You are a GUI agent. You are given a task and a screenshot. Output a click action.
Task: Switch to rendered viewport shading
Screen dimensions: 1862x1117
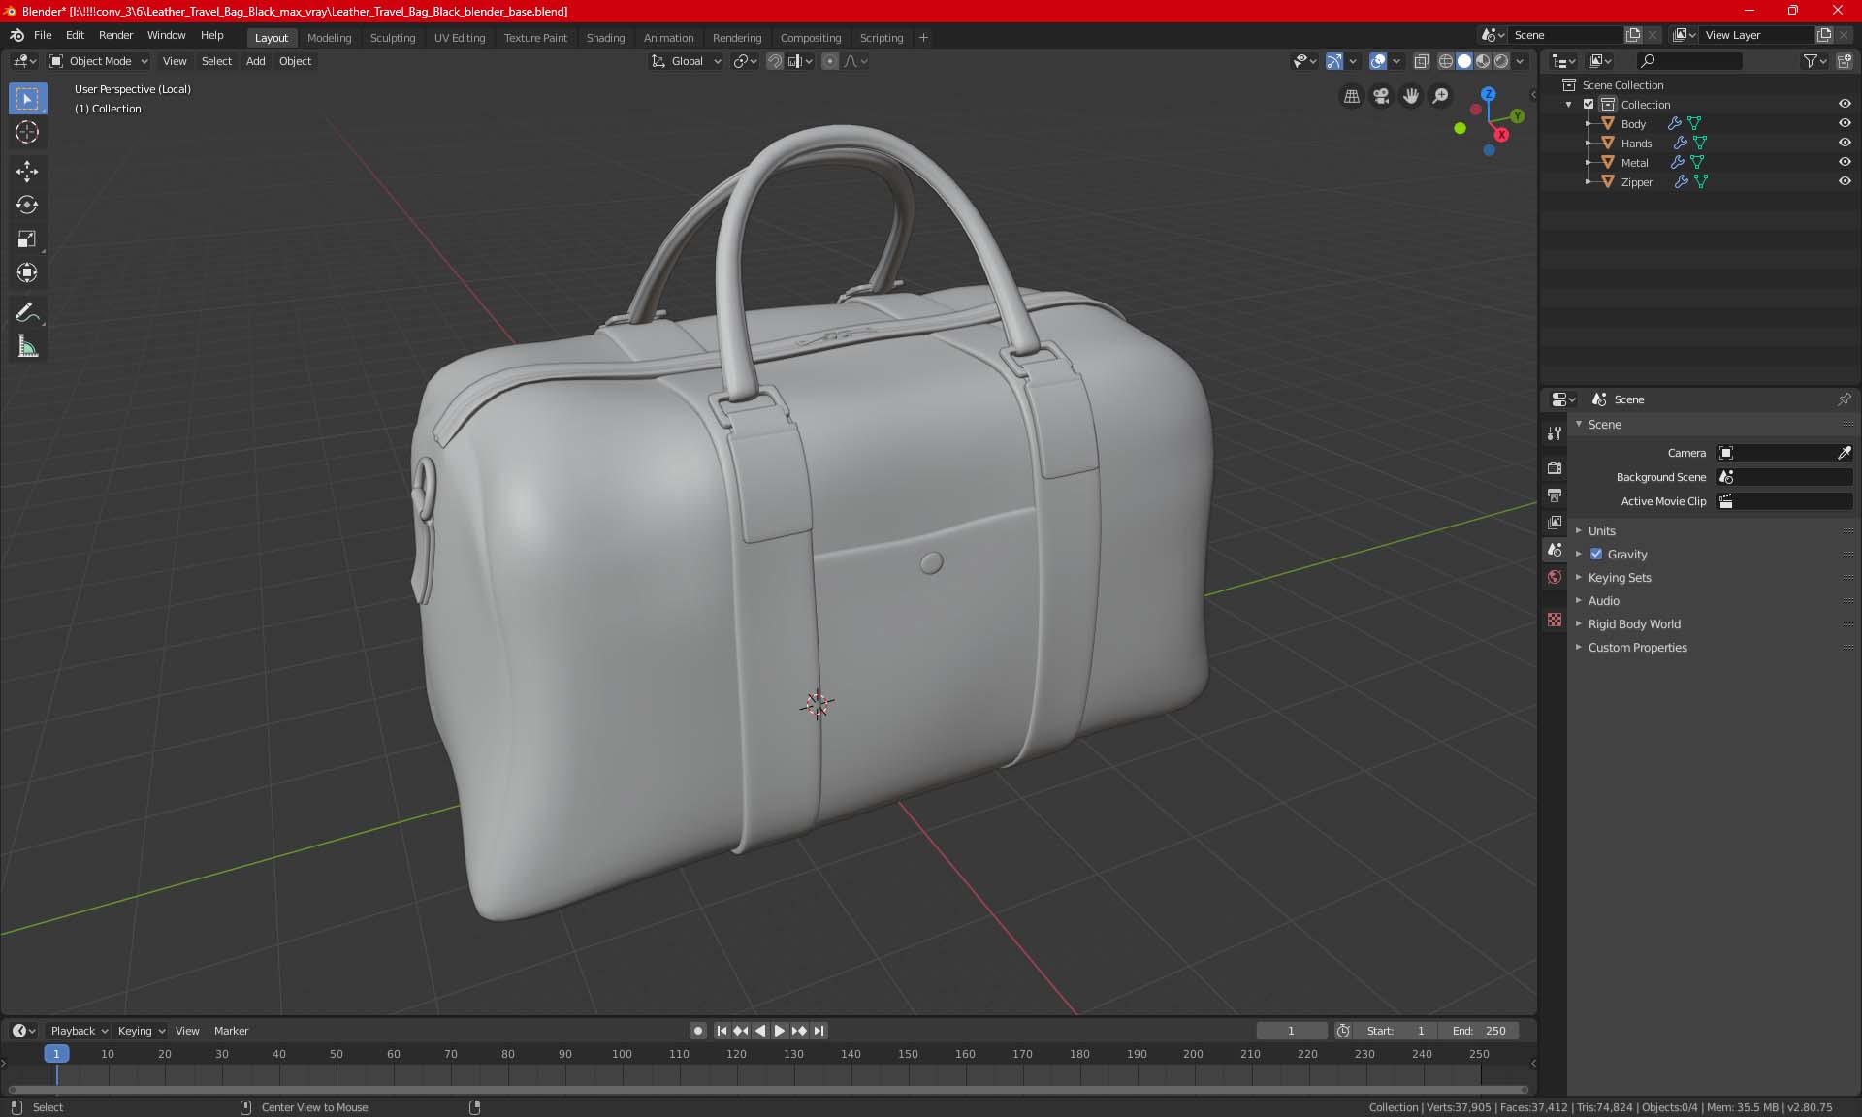(x=1501, y=61)
